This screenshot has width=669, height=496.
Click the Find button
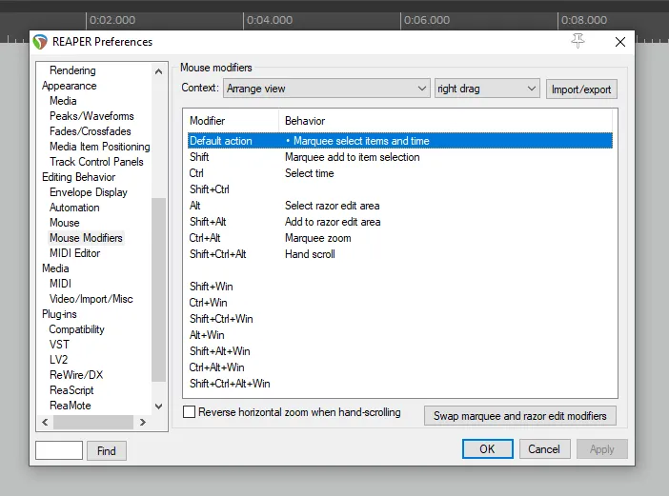[x=106, y=450]
